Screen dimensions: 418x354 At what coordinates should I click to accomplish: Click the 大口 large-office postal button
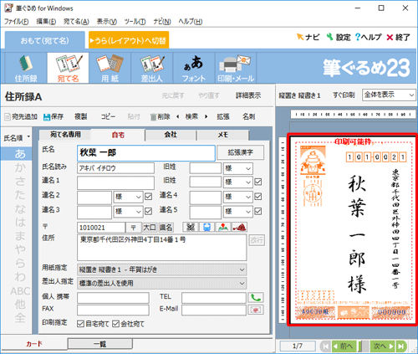tap(150, 228)
